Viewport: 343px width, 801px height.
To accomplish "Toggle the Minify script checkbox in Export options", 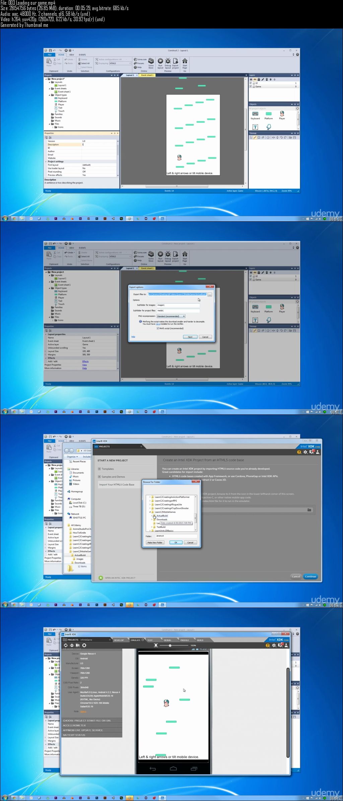I will click(158, 328).
